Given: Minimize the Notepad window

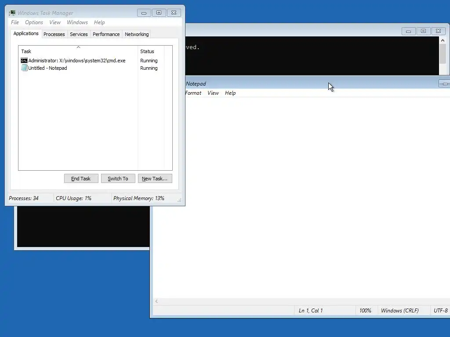Looking at the screenshot, I should tap(445, 84).
